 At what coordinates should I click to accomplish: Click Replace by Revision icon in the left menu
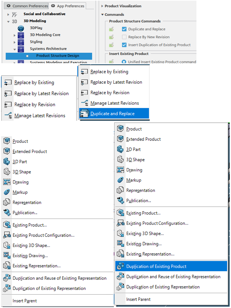pyautogui.click(x=8, y=105)
